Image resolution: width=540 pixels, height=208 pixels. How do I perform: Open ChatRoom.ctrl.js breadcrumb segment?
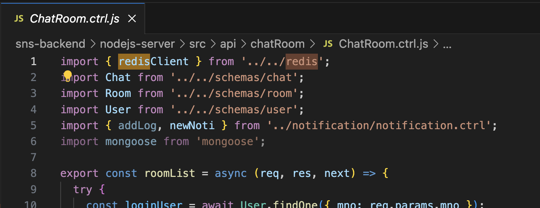tap(384, 44)
